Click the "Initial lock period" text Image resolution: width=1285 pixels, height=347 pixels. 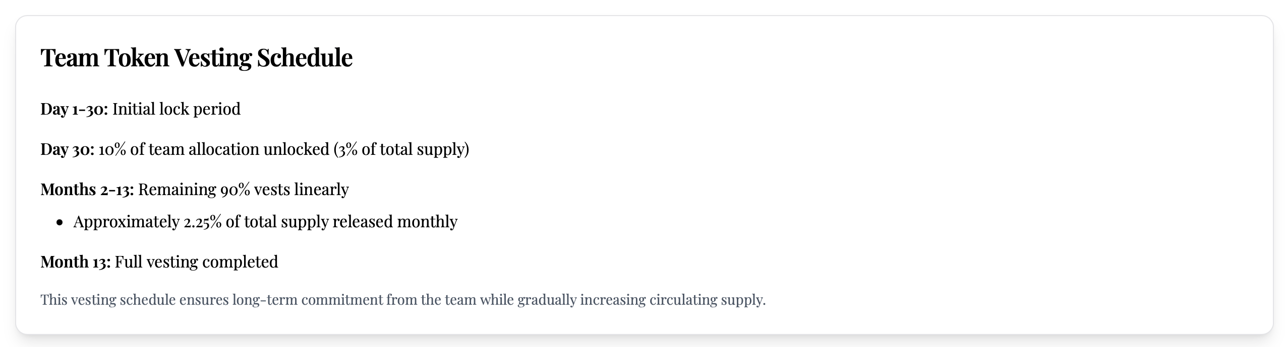[176, 109]
